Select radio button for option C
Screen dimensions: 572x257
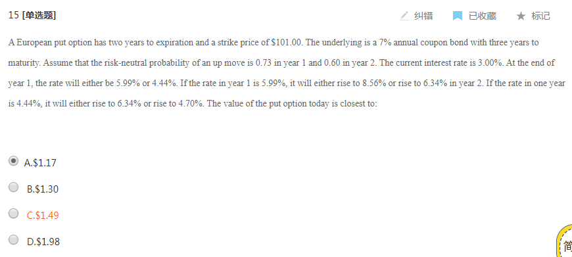[x=14, y=214]
